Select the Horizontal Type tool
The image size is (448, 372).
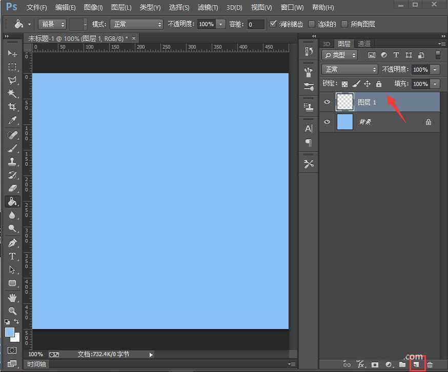pyautogui.click(x=13, y=256)
